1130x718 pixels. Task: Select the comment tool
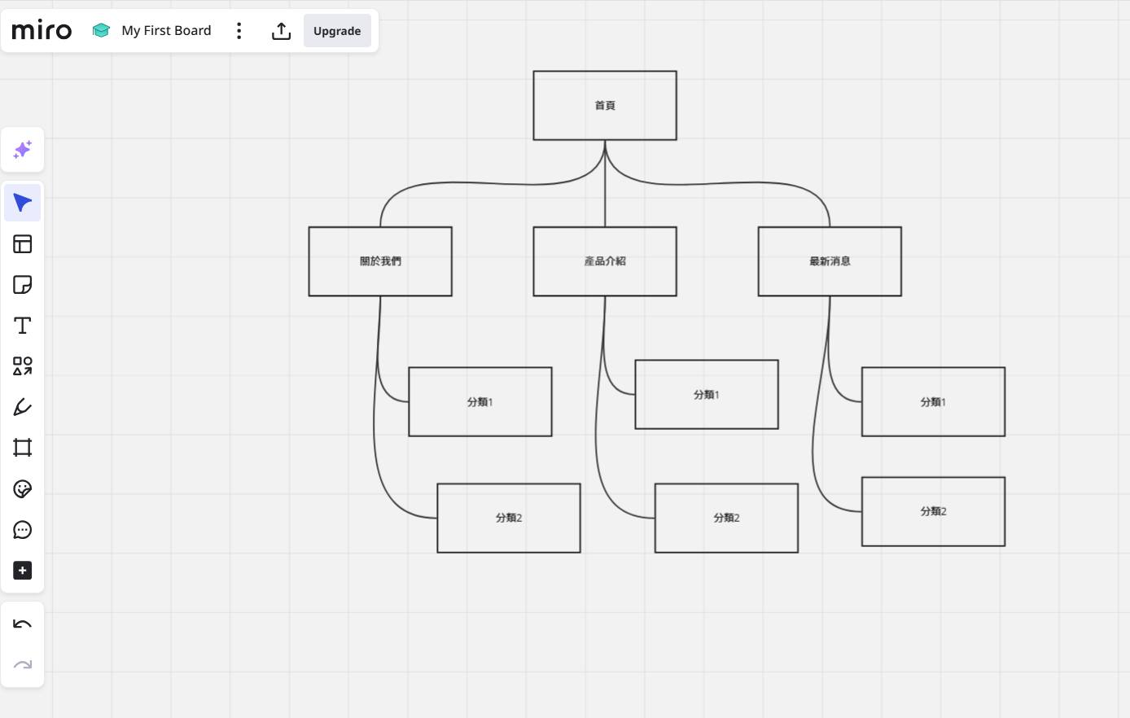click(x=23, y=530)
